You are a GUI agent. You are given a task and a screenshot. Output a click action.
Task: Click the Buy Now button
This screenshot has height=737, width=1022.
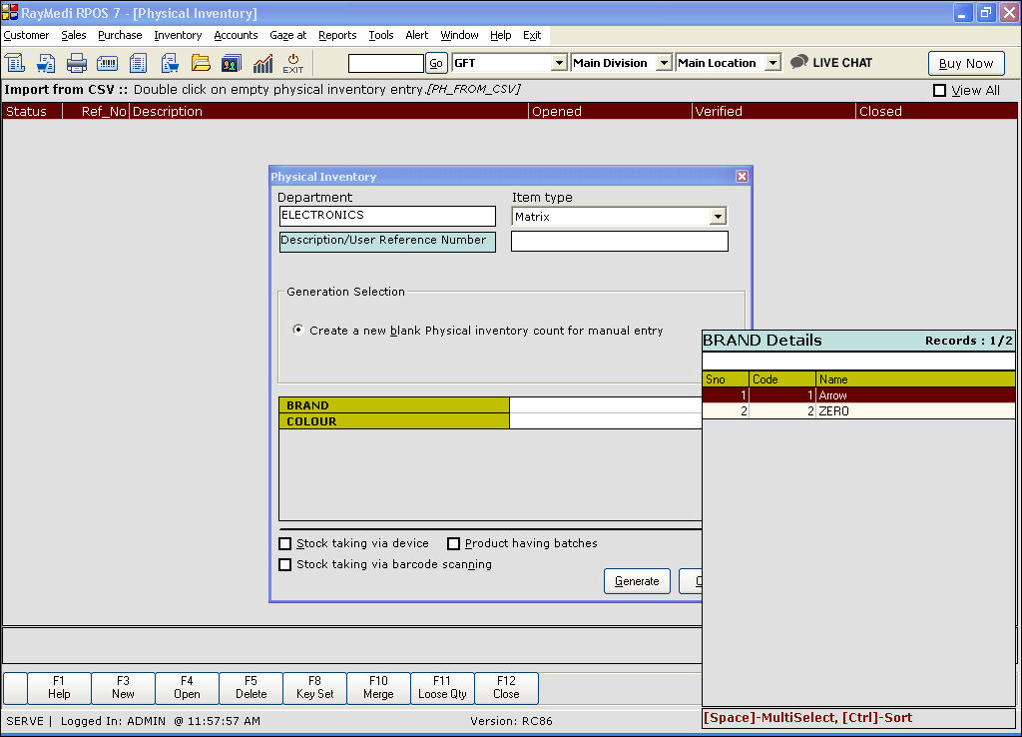pos(965,63)
